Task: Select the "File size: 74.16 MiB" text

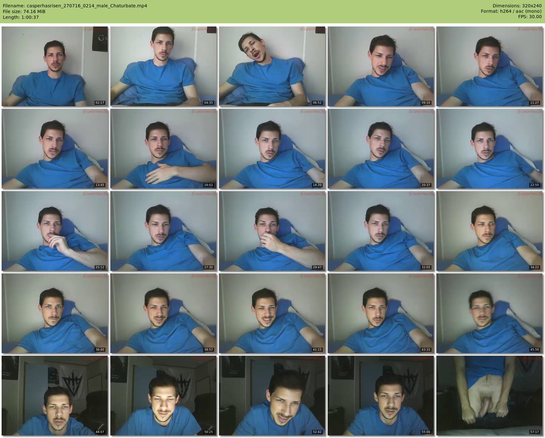Action: 24,11
